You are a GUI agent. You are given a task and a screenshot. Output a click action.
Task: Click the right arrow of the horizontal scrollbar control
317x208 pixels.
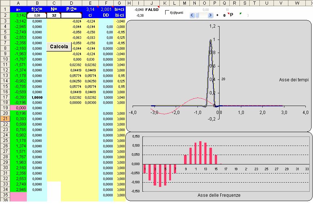(x=210, y=15)
